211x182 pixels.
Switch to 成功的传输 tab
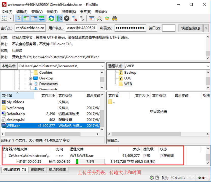pos(57,170)
